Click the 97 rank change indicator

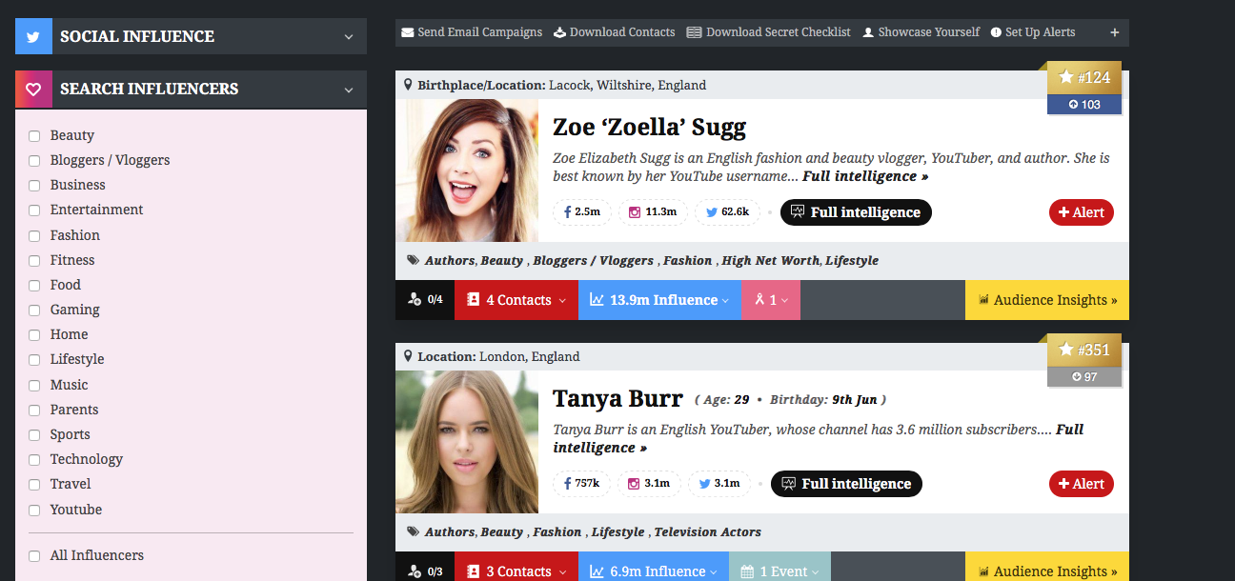[x=1084, y=377]
